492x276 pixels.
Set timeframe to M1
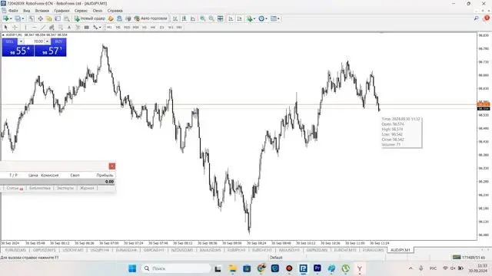click(109, 28)
